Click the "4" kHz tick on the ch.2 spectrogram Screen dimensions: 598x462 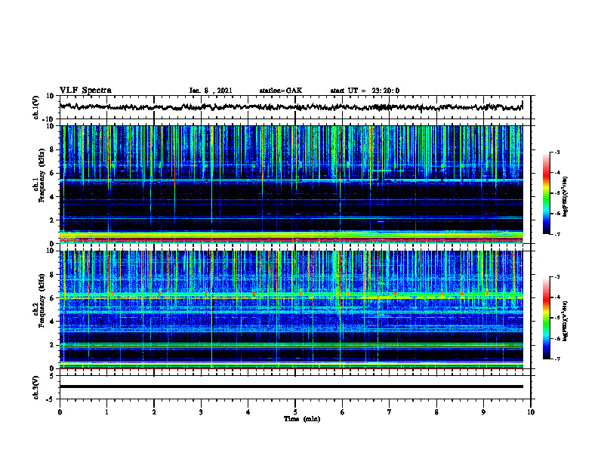(52, 322)
